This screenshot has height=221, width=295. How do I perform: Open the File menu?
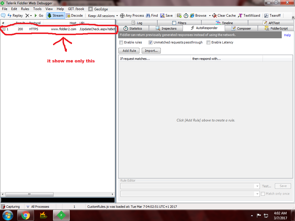5,9
